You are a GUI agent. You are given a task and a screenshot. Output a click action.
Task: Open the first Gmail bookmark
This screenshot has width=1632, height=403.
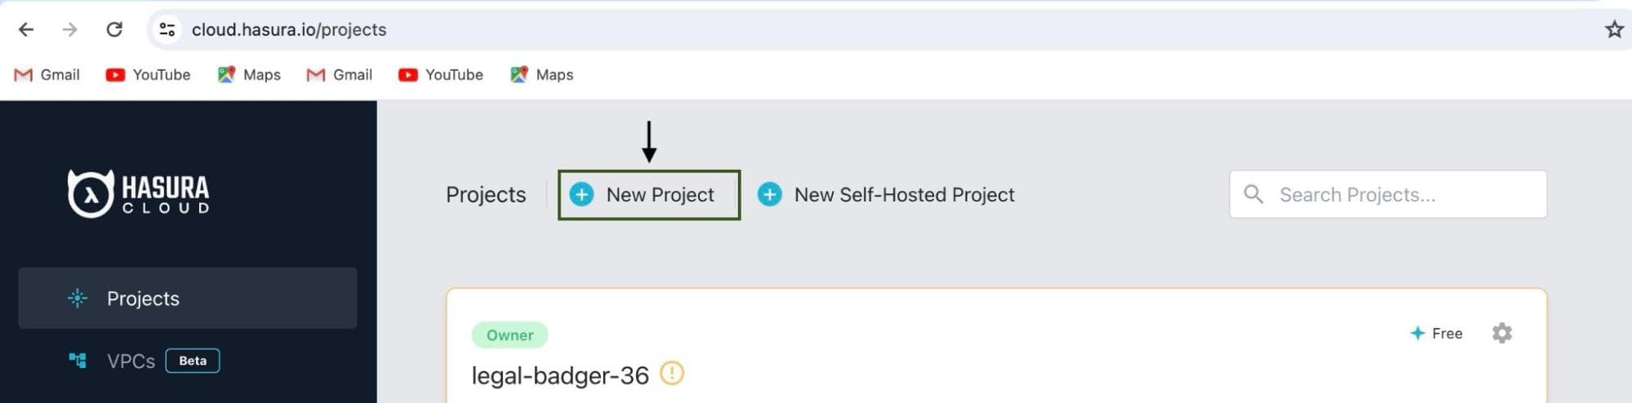coord(47,75)
